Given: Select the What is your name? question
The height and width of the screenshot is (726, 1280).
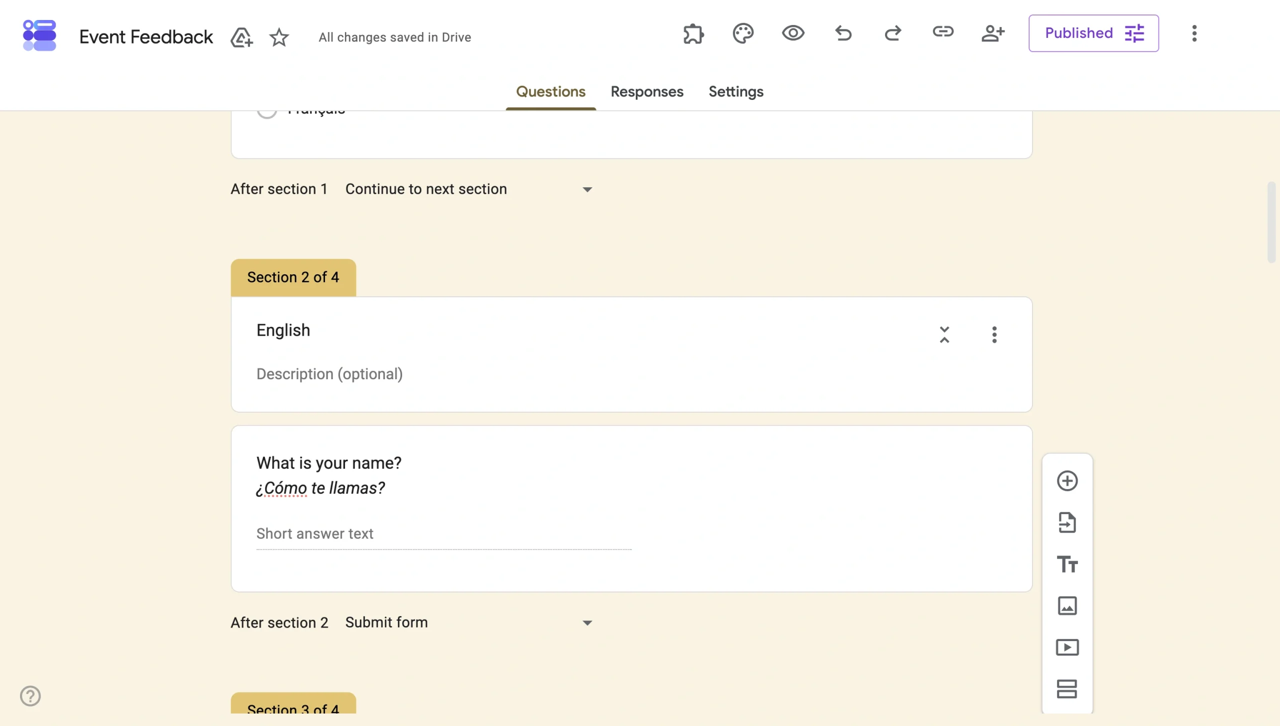Looking at the screenshot, I should pos(329,463).
